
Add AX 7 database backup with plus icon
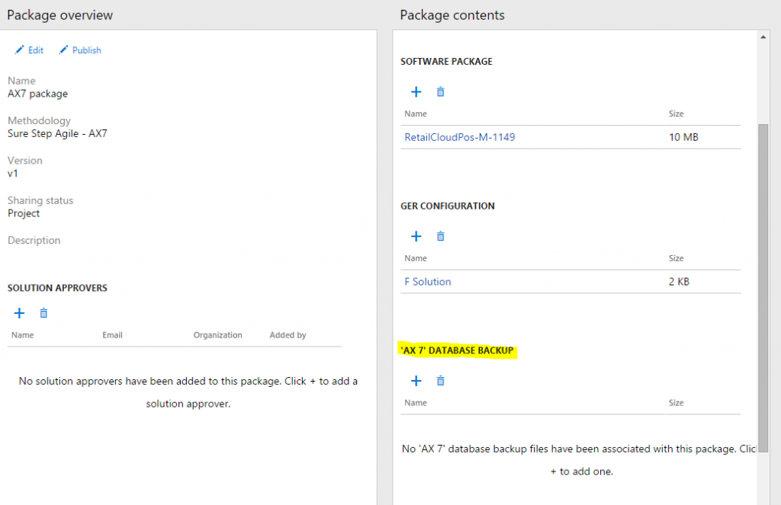point(416,381)
